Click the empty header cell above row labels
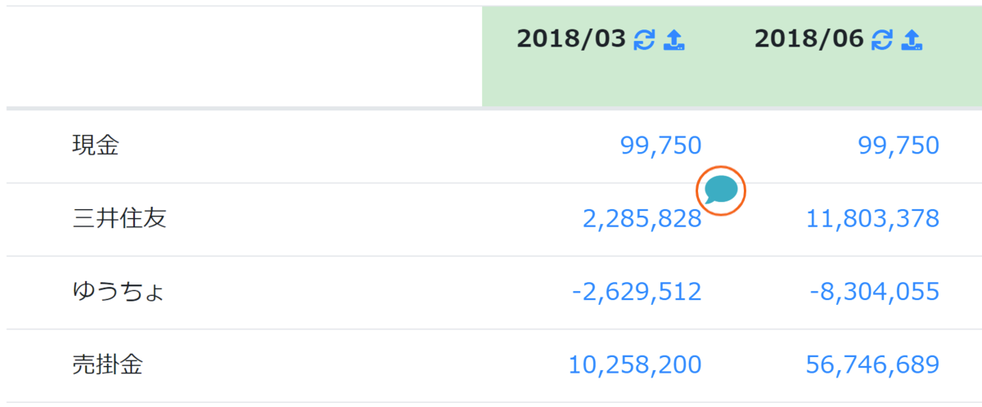Viewport: 982px width, 407px height. 244,56
